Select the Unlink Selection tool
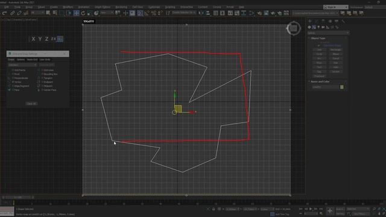The image size is (386, 217). (x=19, y=13)
